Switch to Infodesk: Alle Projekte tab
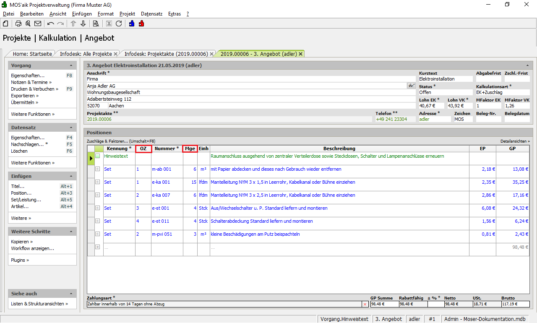Viewport: 537px width, 323px height. (x=86, y=54)
